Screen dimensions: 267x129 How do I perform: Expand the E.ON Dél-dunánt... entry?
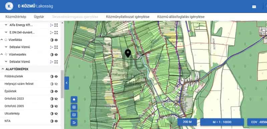click(x=6, y=32)
